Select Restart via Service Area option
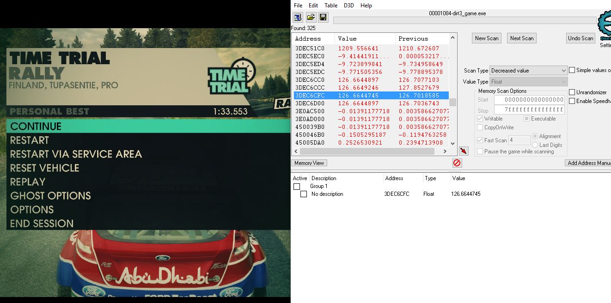Image resolution: width=611 pixels, height=303 pixels. point(76,154)
